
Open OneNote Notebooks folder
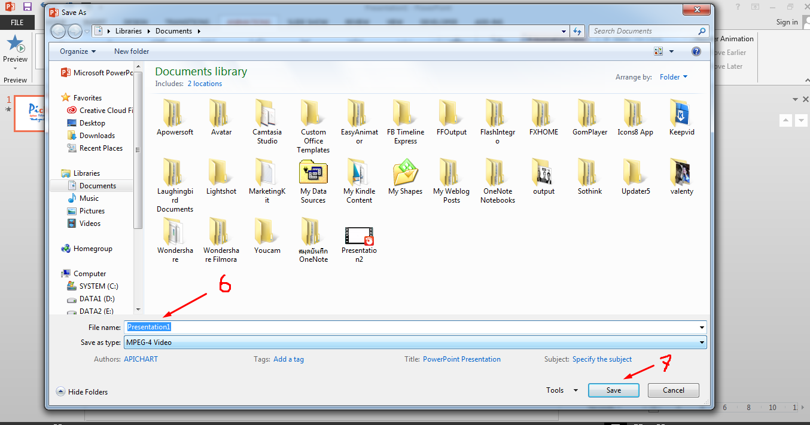[497, 182]
